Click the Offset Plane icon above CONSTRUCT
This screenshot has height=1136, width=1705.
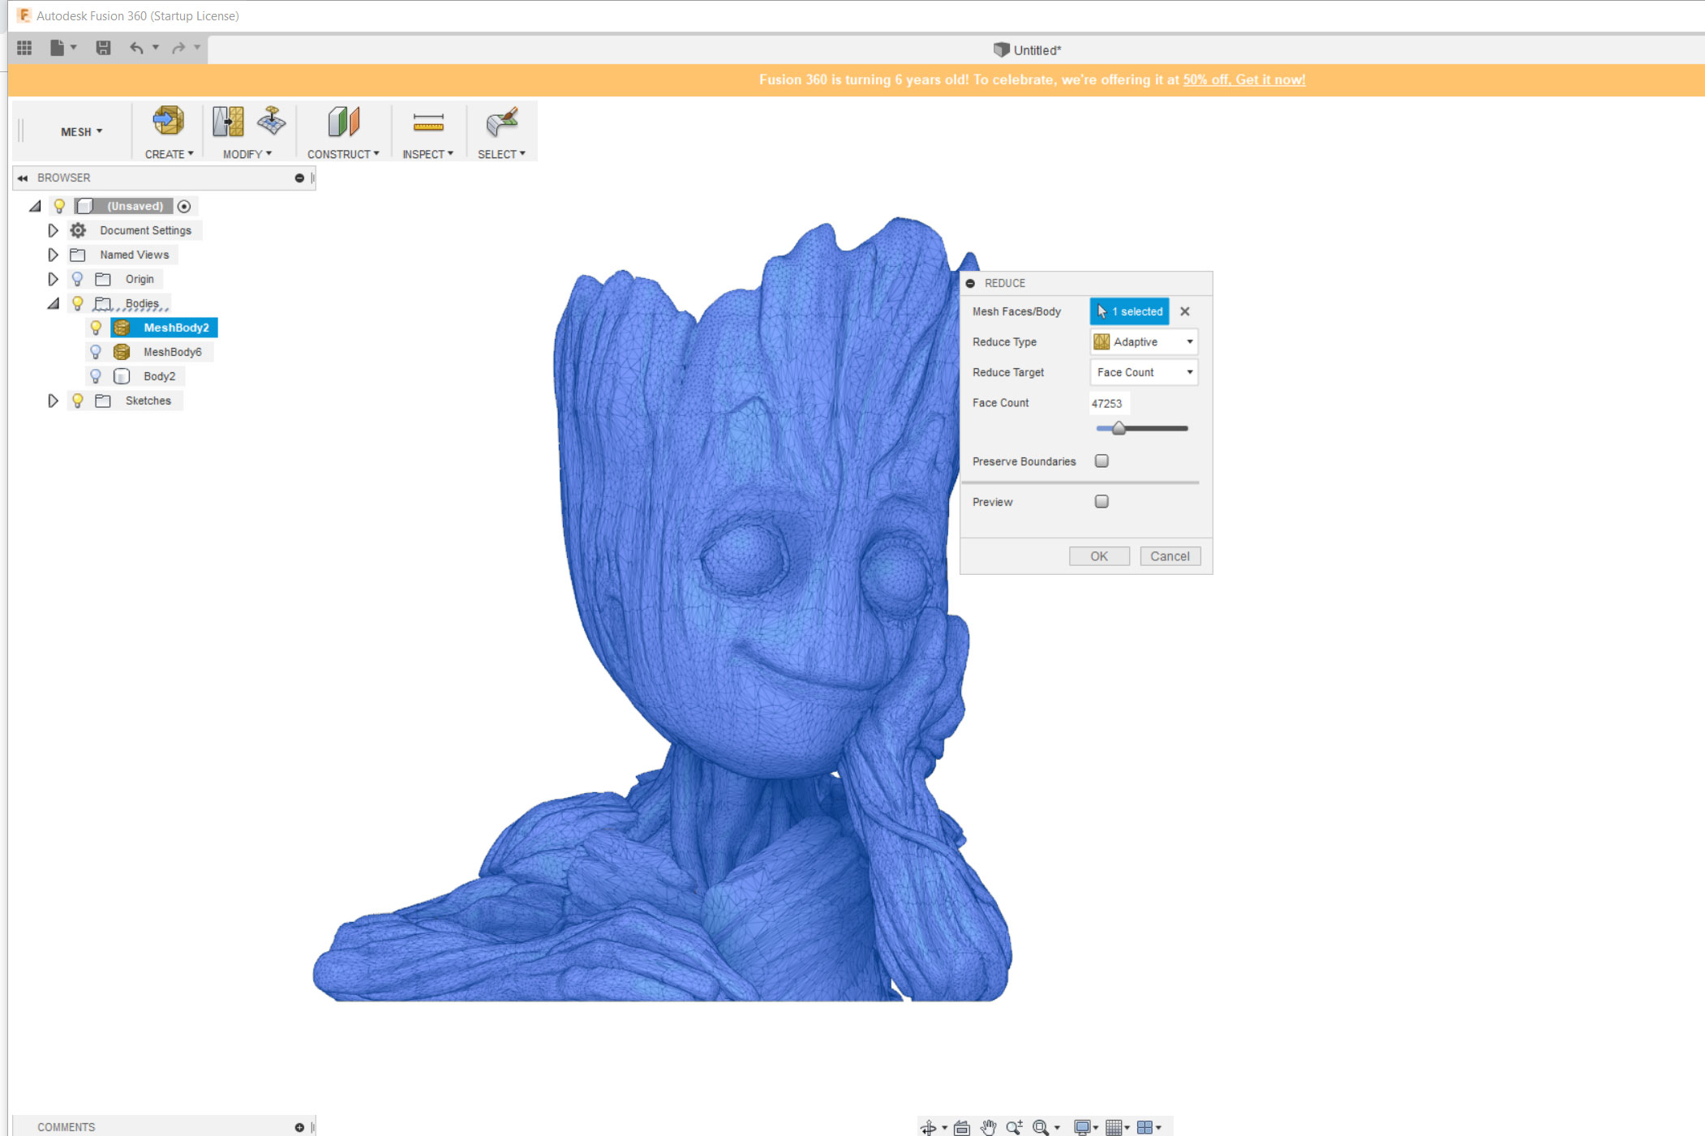pos(343,122)
